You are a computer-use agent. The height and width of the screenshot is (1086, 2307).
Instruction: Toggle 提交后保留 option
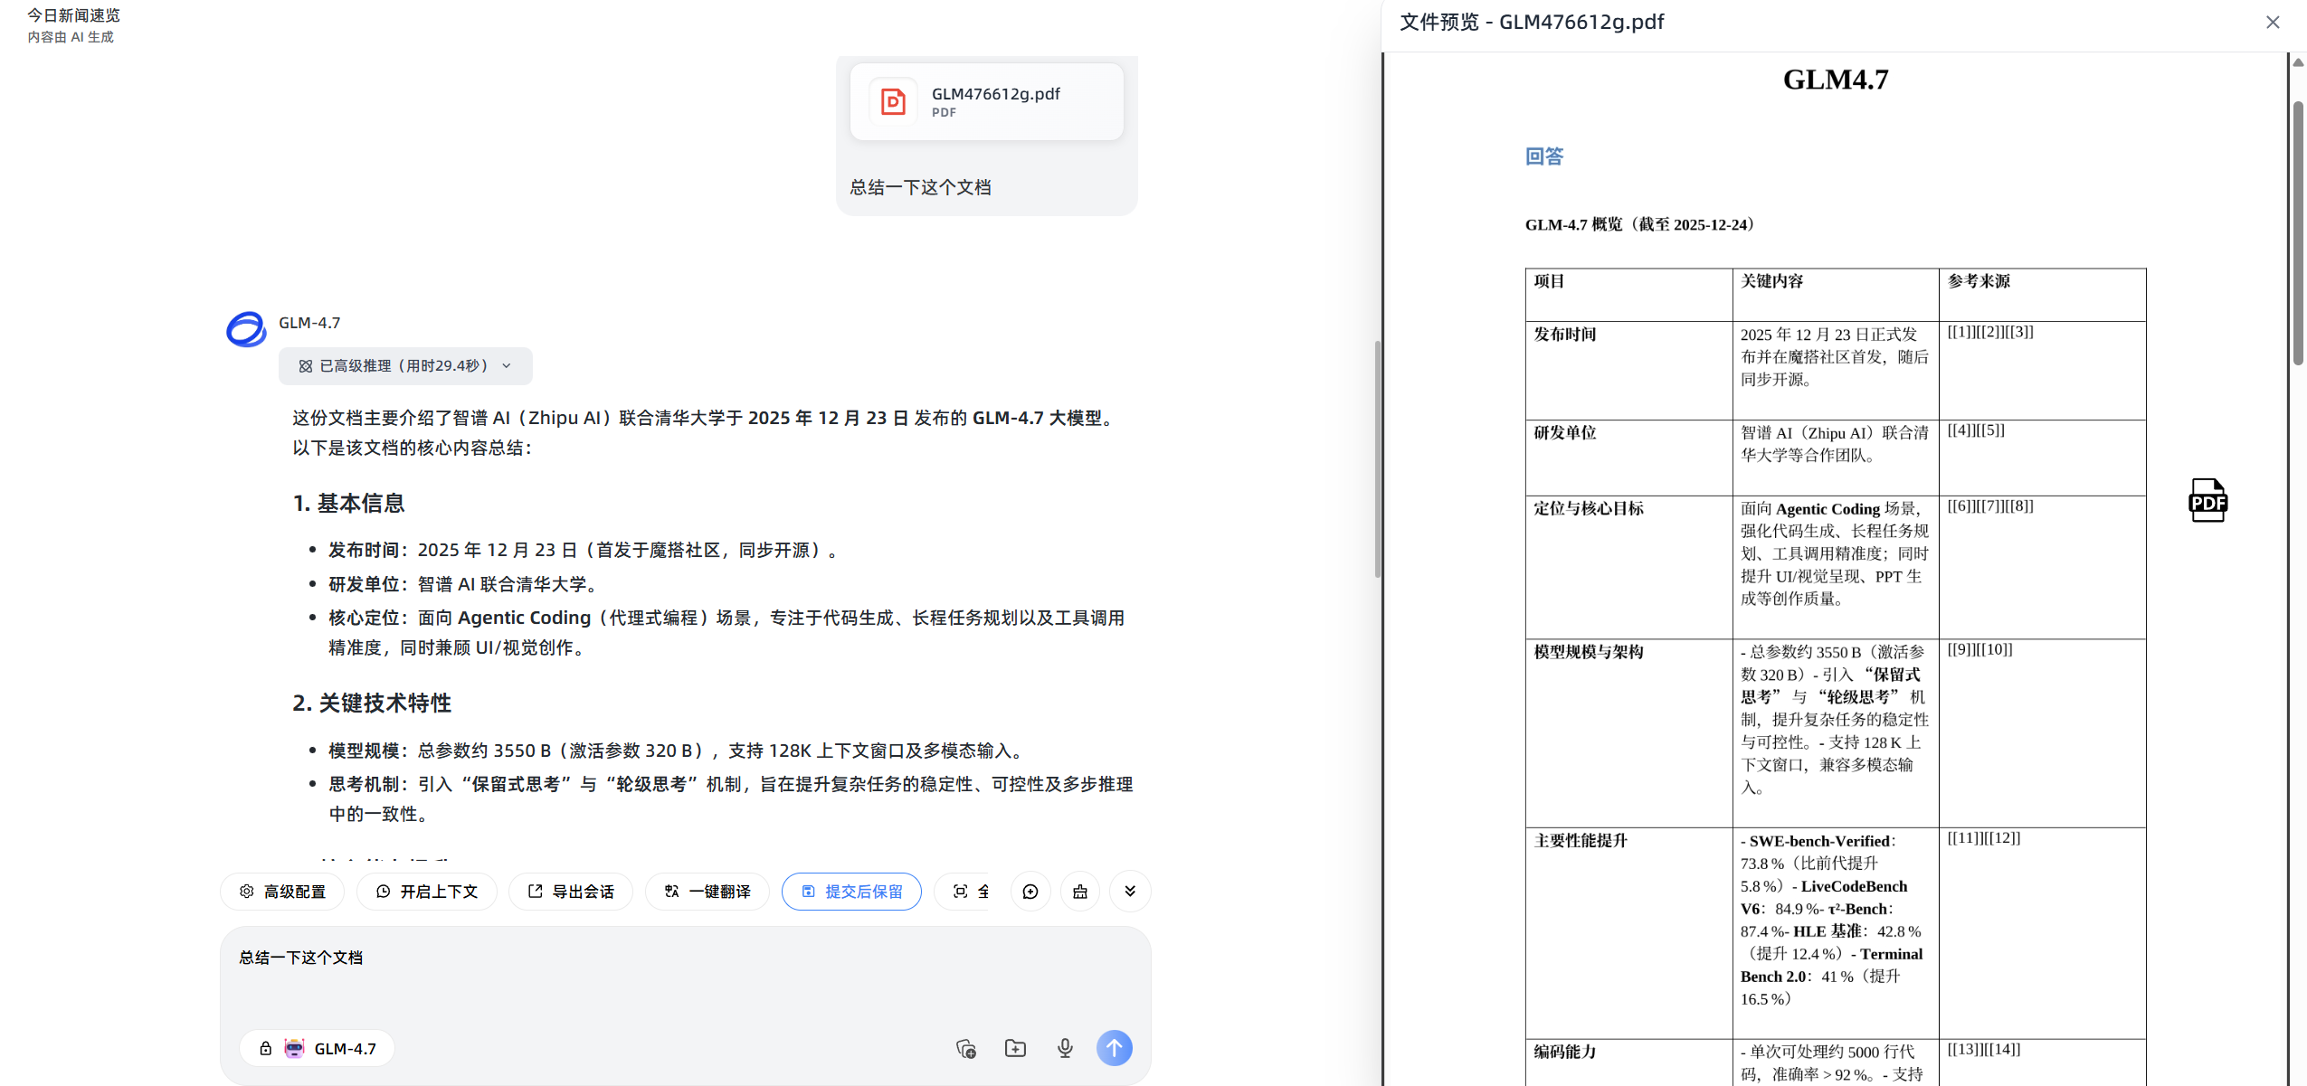pyautogui.click(x=851, y=892)
